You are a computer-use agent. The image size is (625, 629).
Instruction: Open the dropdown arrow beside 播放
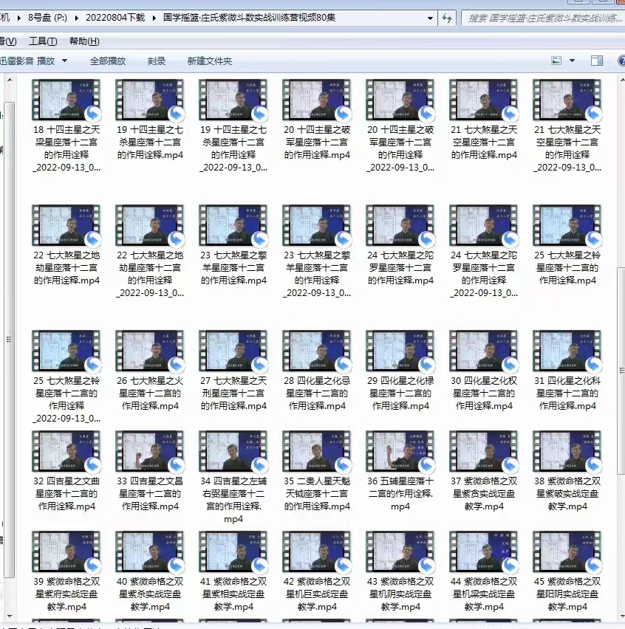pyautogui.click(x=64, y=61)
